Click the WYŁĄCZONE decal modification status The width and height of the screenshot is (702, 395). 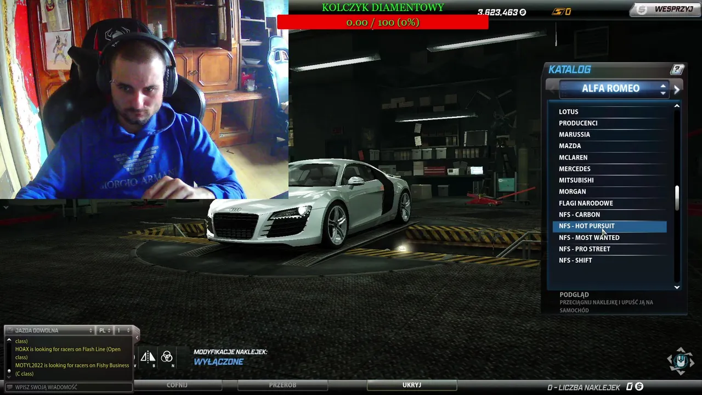click(x=218, y=362)
